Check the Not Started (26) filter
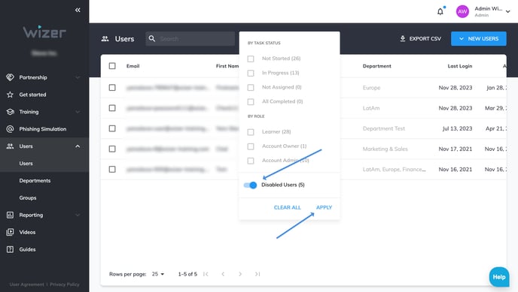This screenshot has width=518, height=292. pyautogui.click(x=251, y=59)
